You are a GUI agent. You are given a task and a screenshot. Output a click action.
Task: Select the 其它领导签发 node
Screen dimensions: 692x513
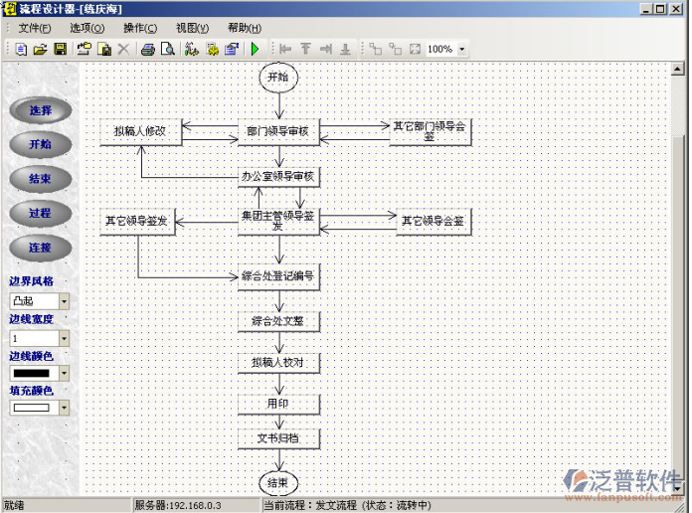tap(137, 221)
